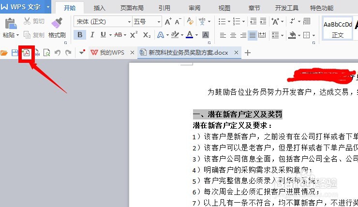Apply superscript X² formatting
Screen dimensions: 358x207
coord(134,35)
